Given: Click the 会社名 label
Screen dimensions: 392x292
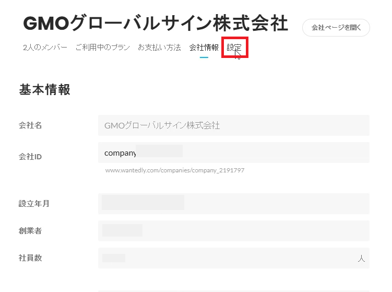Looking at the screenshot, I should (x=30, y=125).
